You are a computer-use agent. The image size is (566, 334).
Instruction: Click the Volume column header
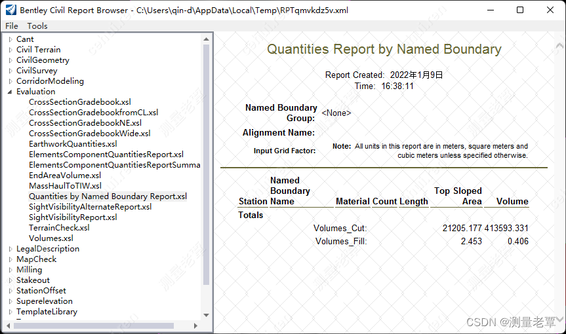(512, 202)
